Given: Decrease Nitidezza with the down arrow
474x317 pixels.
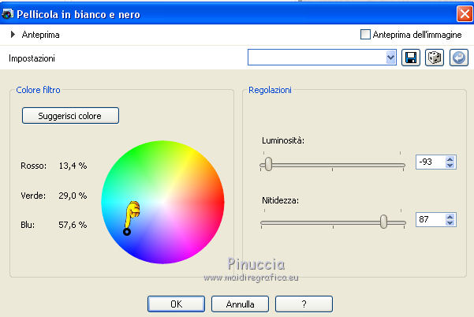Looking at the screenshot, I should [450, 223].
